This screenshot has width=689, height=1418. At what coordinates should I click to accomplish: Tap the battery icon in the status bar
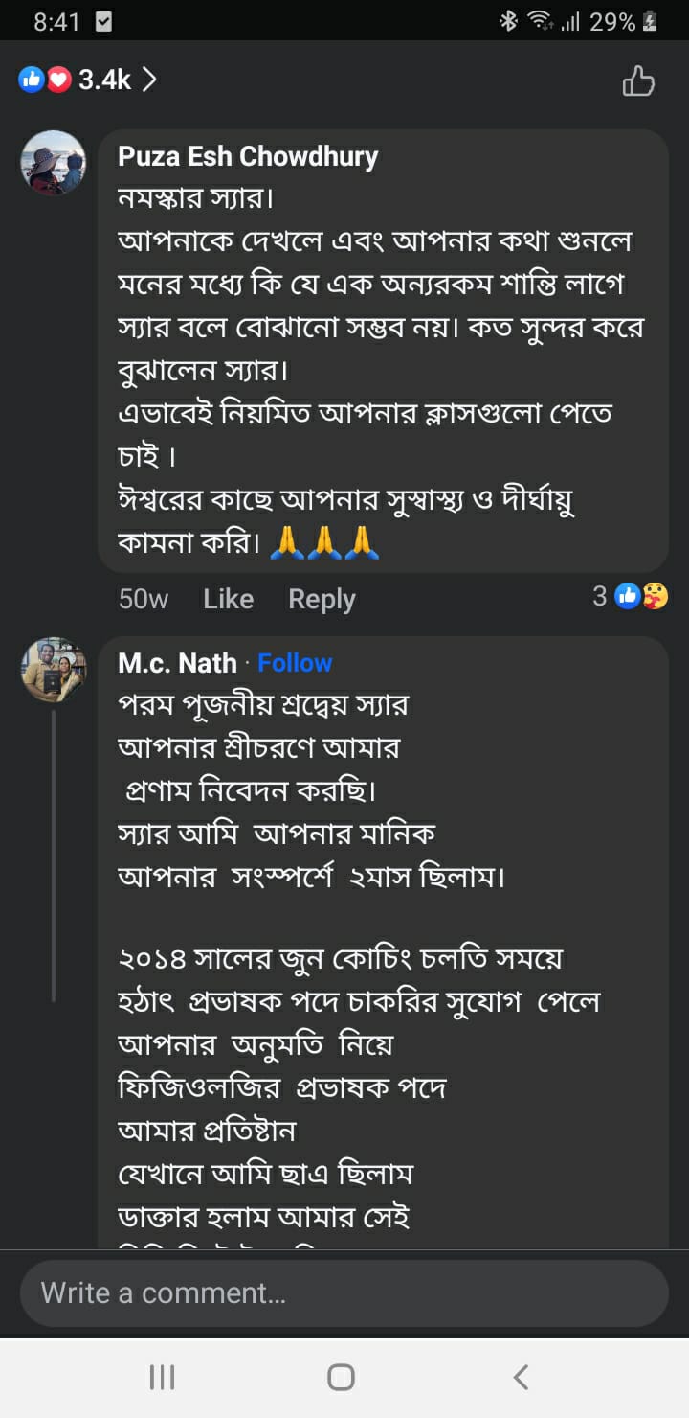pos(650,22)
